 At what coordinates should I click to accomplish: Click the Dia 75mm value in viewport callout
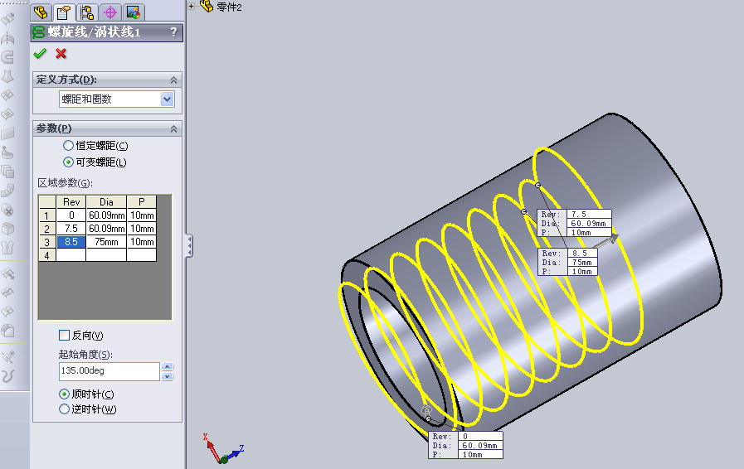point(581,262)
